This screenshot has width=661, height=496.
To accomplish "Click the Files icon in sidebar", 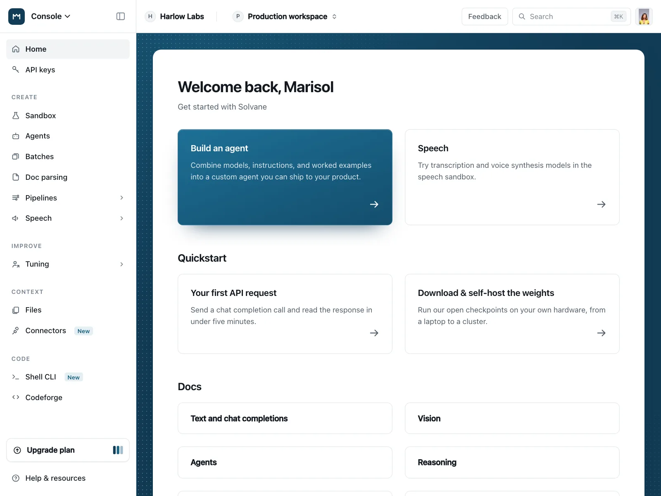I will click(16, 310).
